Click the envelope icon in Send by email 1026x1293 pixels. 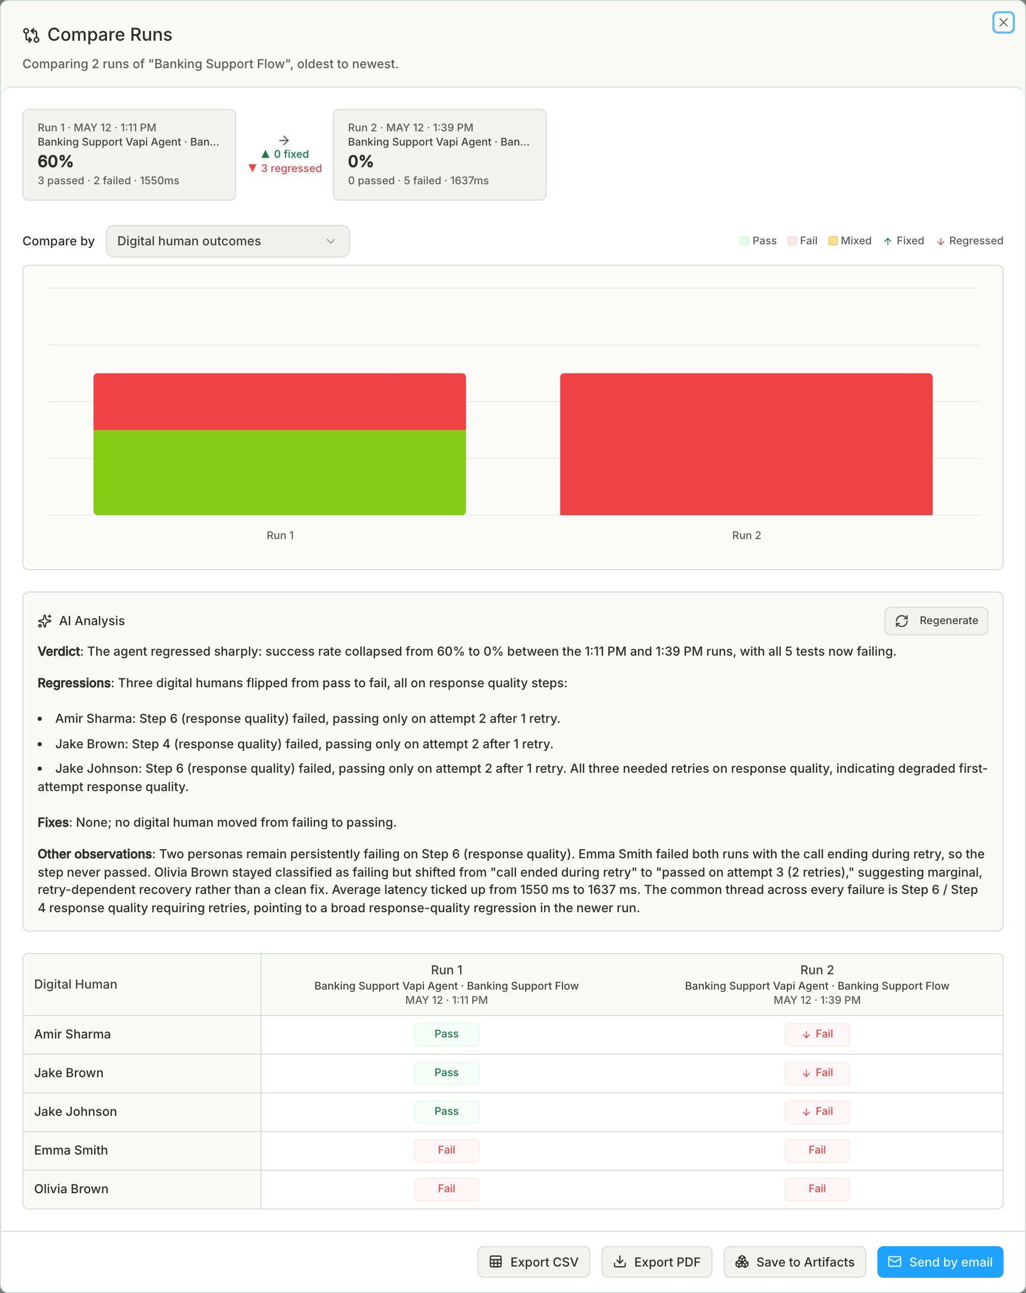(894, 1262)
